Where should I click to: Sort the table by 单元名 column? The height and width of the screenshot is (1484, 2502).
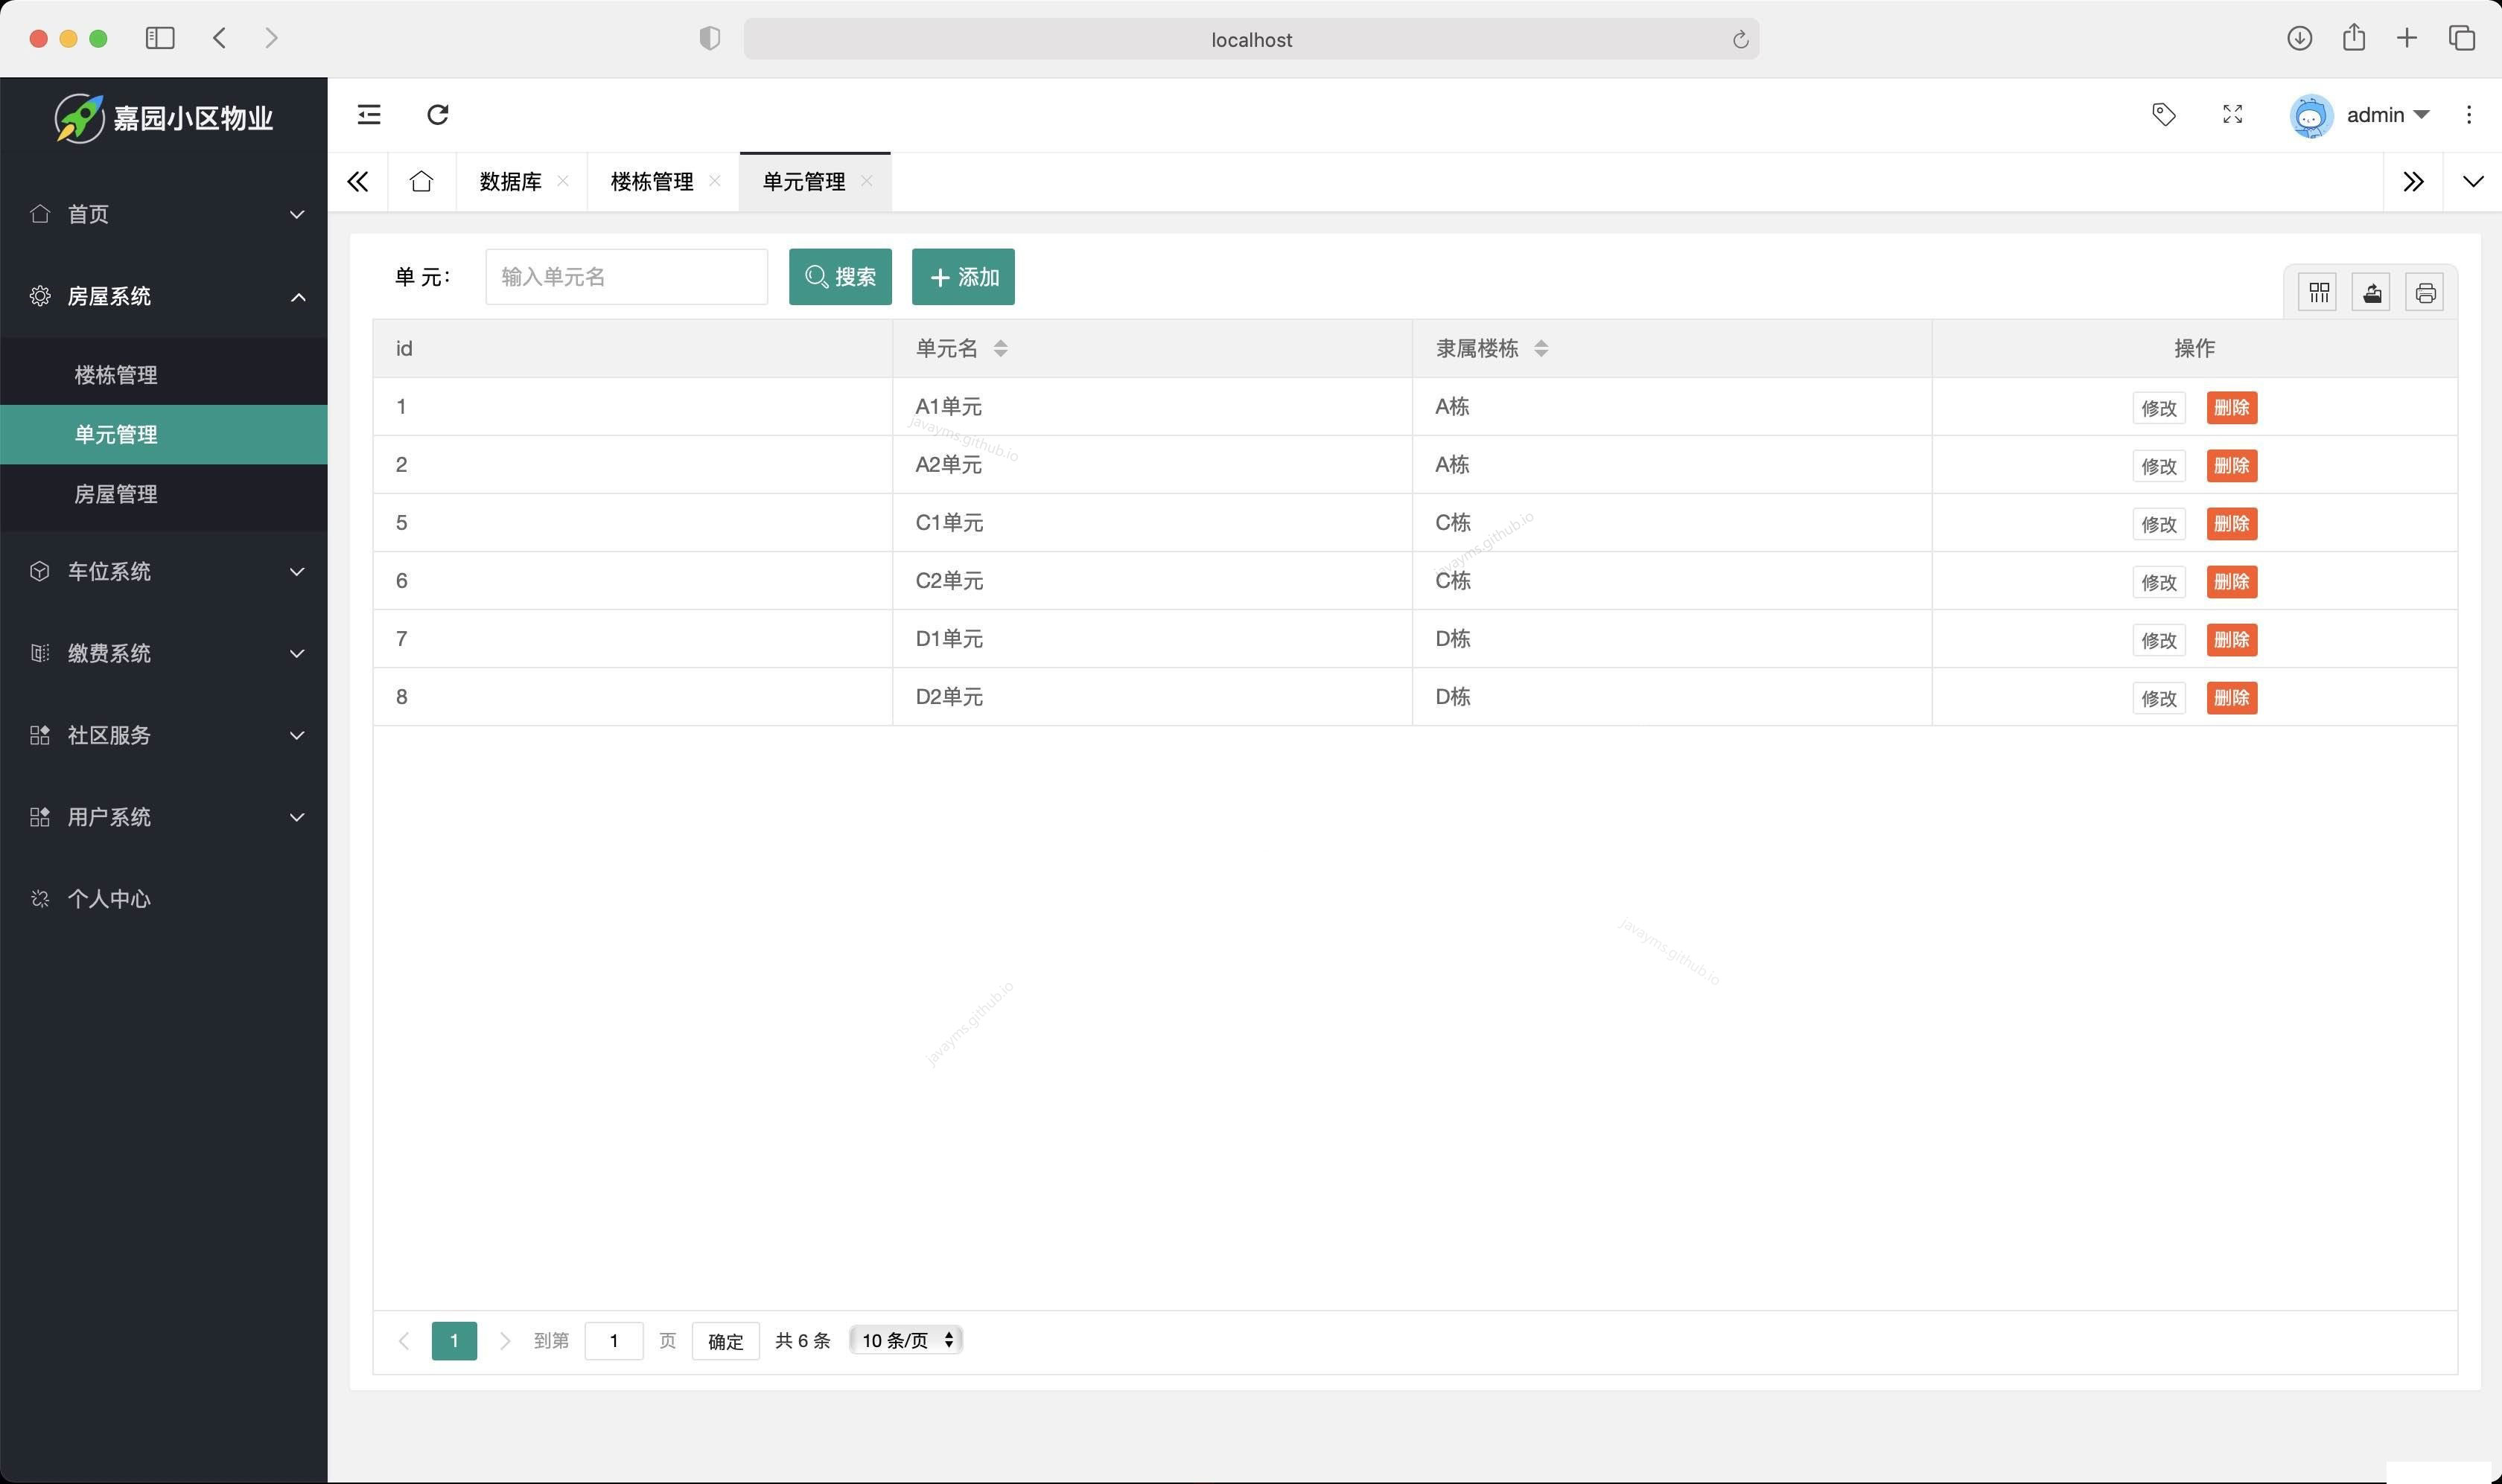tap(1000, 348)
